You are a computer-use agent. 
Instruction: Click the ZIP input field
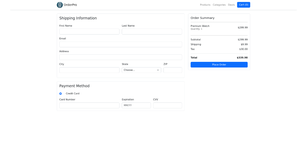pyautogui.click(x=173, y=70)
